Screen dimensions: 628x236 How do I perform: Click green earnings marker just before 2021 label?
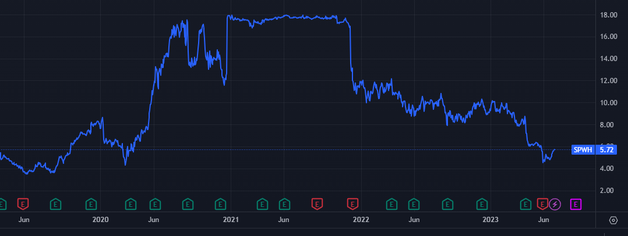coord(220,205)
